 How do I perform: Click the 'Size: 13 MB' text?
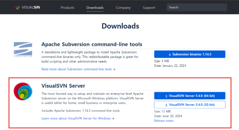click(162, 112)
